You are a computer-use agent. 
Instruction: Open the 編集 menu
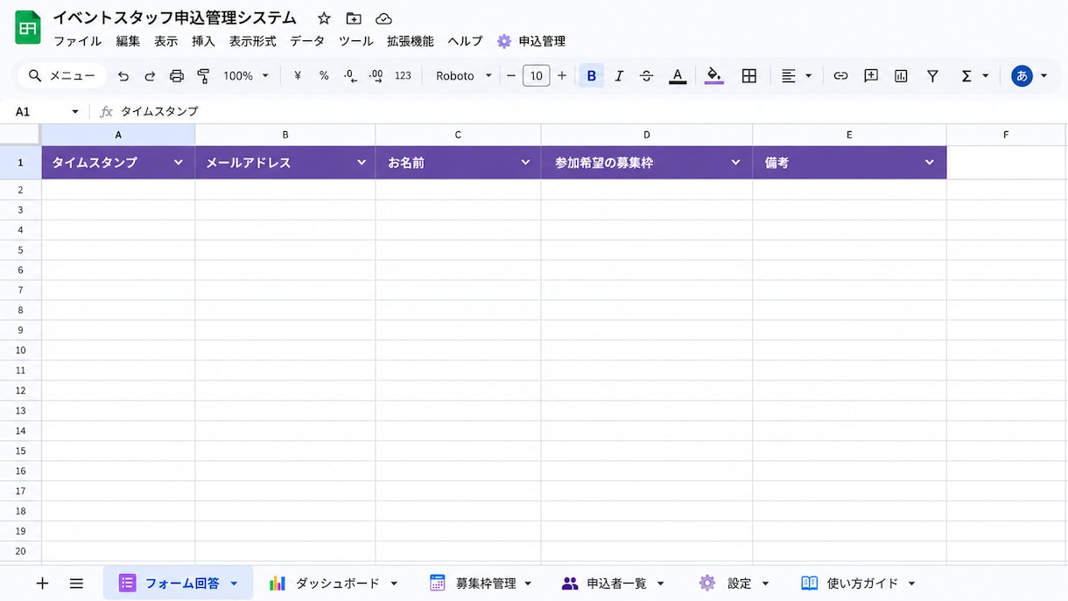point(128,41)
